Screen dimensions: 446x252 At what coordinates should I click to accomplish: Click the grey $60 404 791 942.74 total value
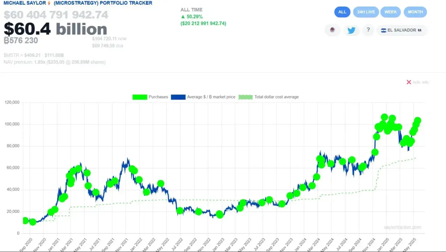pyautogui.click(x=56, y=15)
